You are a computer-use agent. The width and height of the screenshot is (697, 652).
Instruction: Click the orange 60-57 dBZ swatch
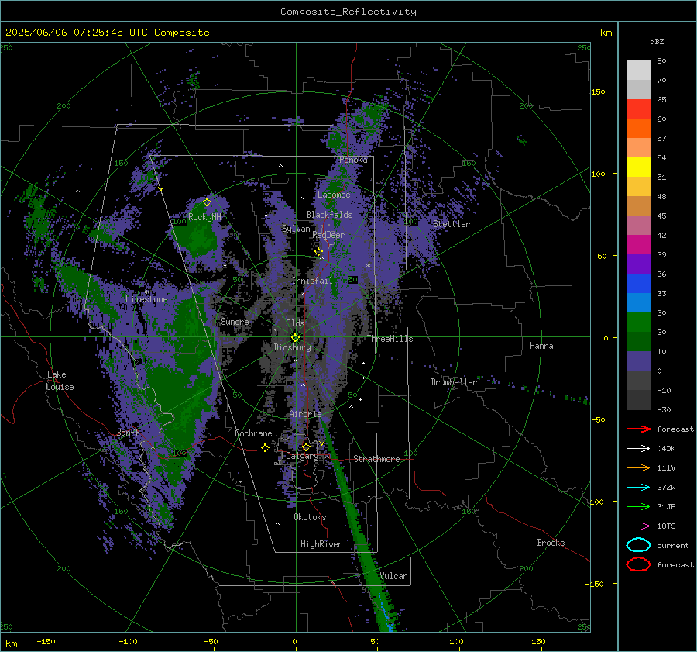[638, 129]
